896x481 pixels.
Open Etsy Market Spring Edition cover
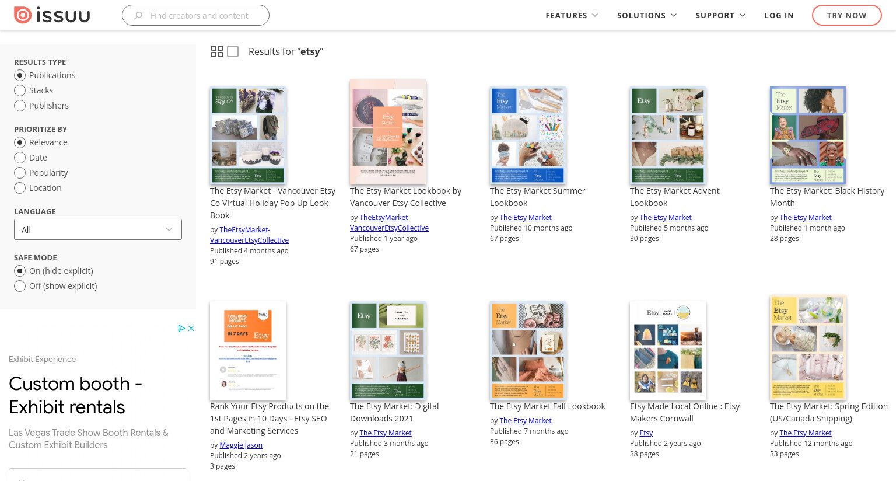tap(808, 348)
